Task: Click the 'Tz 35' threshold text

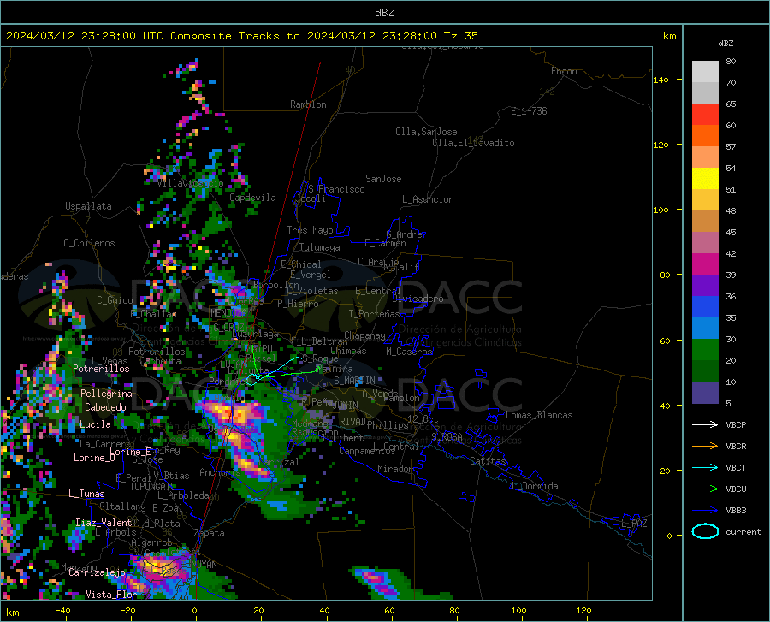Action: [460, 36]
